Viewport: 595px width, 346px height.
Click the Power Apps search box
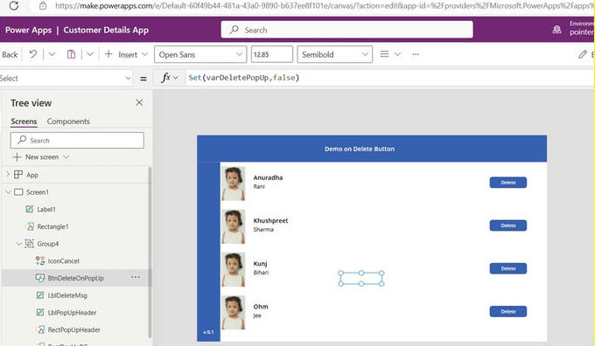pos(346,30)
